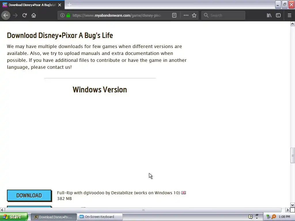Switch to On-Screen Keyboard in taskbar

[100, 217]
